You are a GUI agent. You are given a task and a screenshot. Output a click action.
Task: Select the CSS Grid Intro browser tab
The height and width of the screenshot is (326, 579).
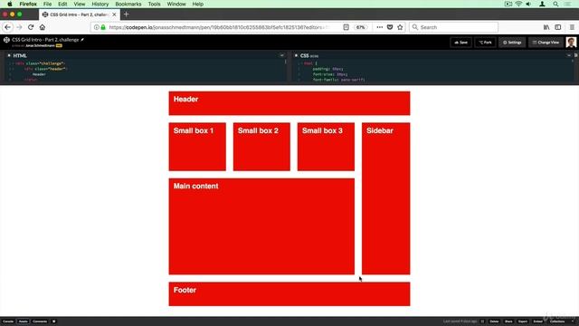coord(80,14)
